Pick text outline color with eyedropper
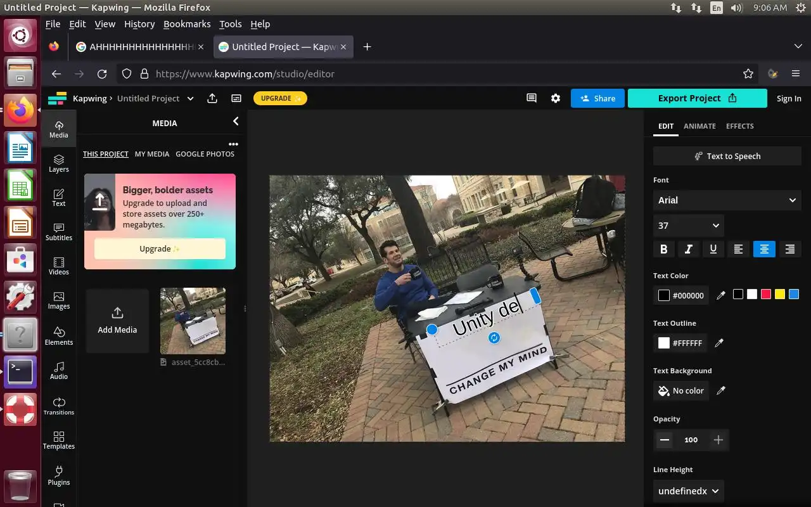 tap(718, 343)
